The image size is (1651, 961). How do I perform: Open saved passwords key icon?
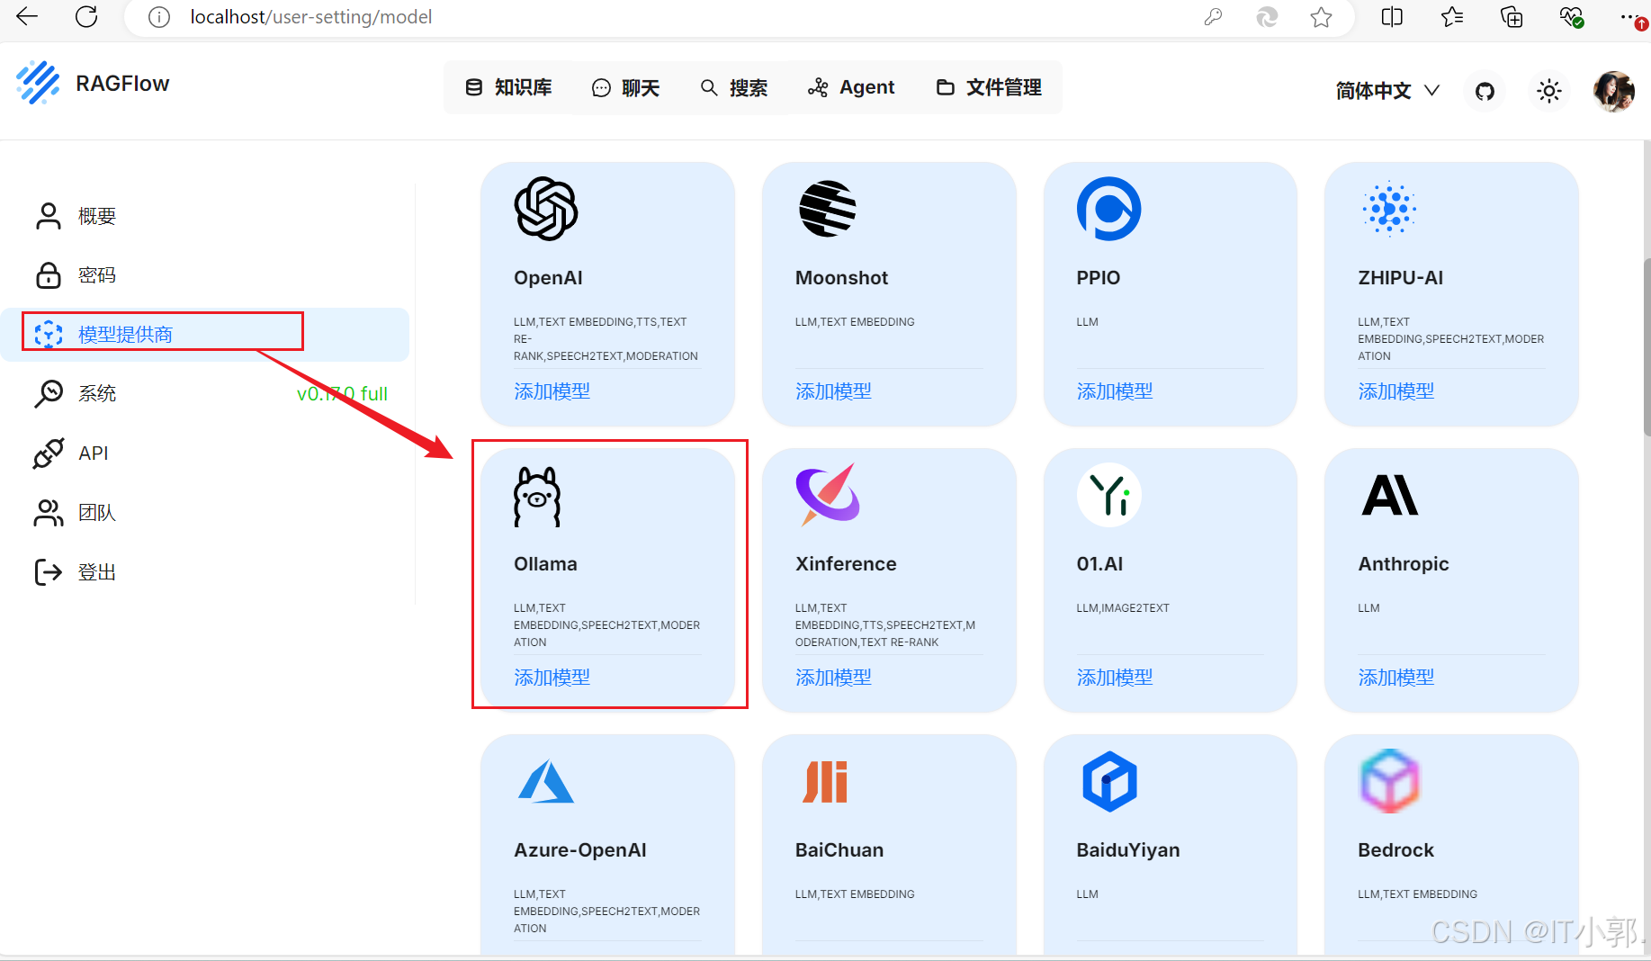click(x=1213, y=17)
